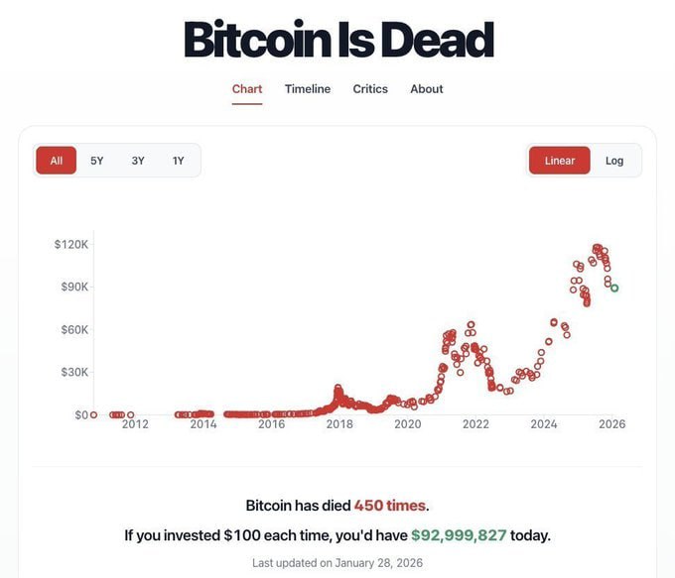Image resolution: width=675 pixels, height=578 pixels.
Task: Select the Chart tab
Action: point(247,89)
